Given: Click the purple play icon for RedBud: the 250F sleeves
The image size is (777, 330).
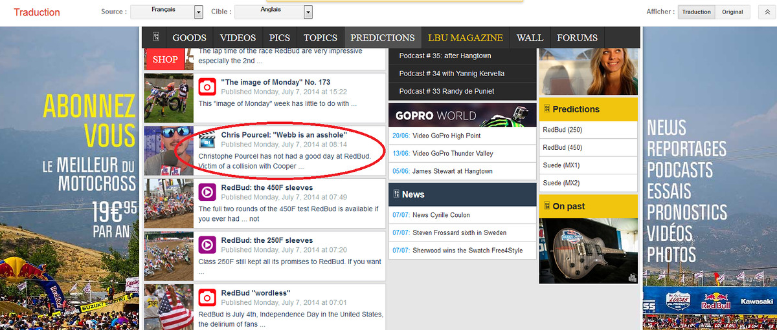Looking at the screenshot, I should pyautogui.click(x=207, y=245).
